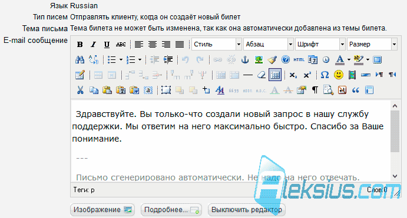
Task: Toggle show paragraph marks pilcrow
Action: (x=315, y=90)
